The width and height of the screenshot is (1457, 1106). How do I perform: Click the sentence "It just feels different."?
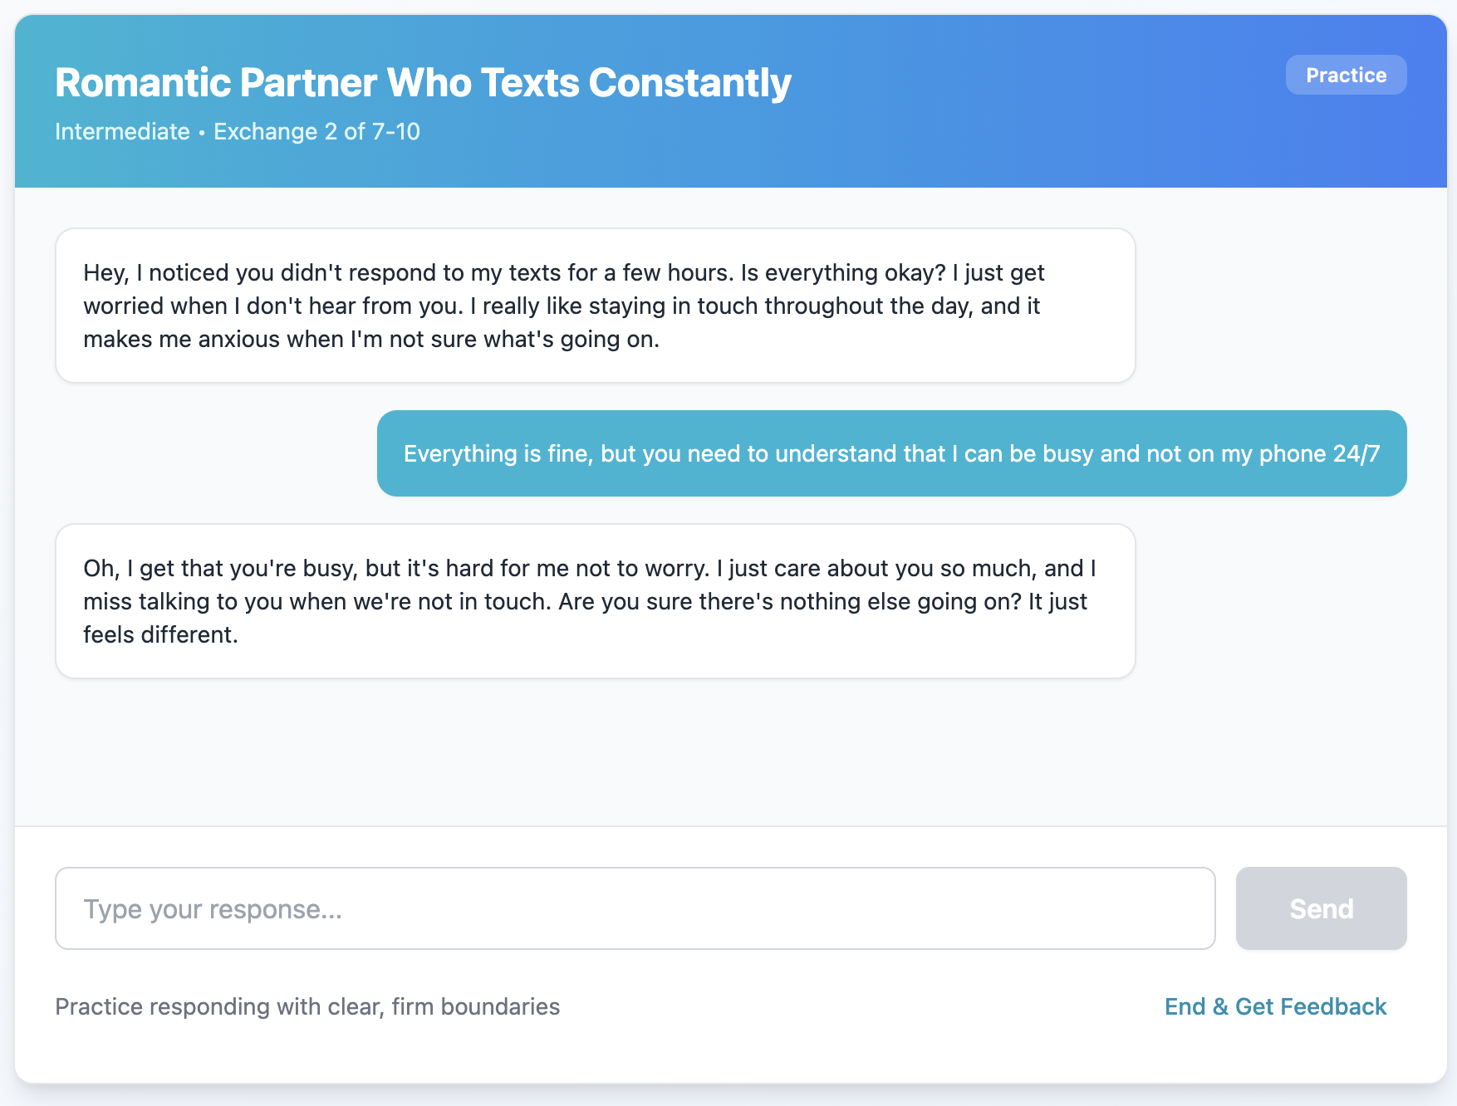pyautogui.click(x=160, y=634)
